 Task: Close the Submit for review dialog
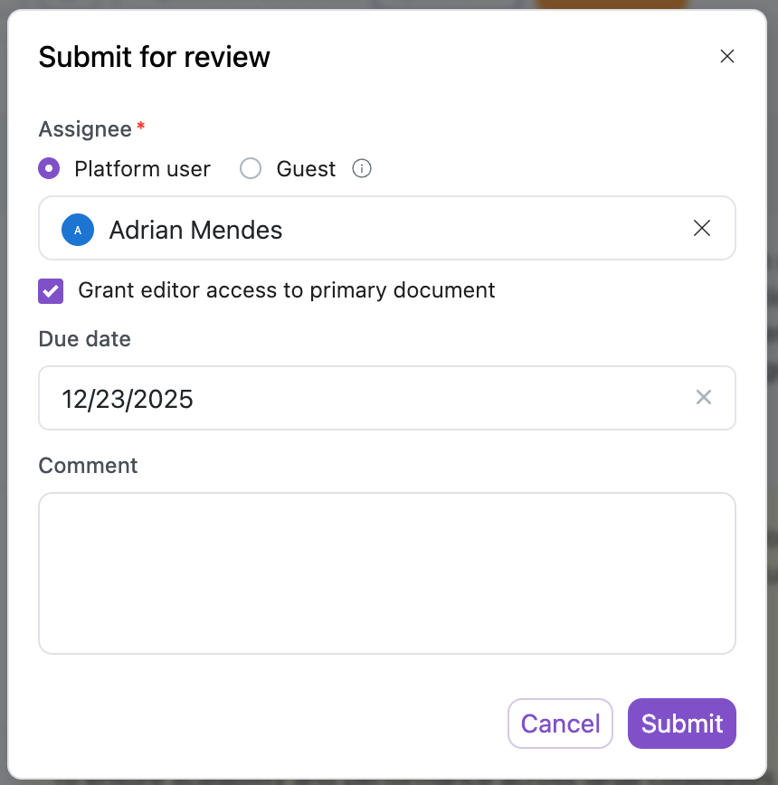726,56
